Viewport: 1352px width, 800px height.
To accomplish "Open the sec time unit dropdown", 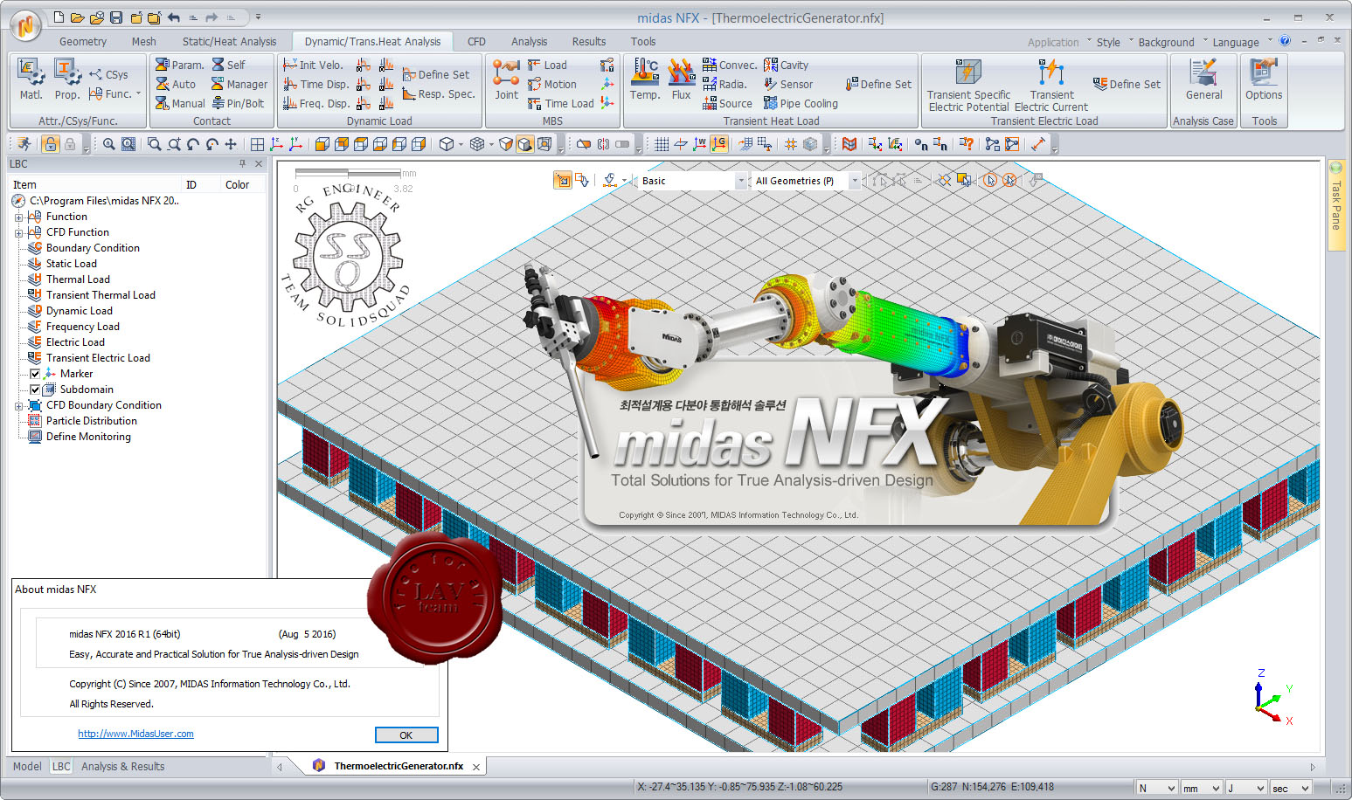I will [1291, 788].
